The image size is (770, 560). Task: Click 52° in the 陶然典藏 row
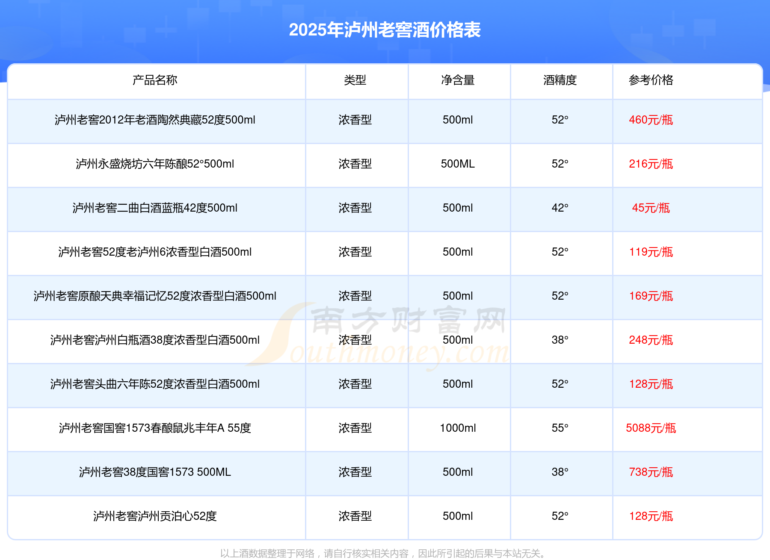point(560,120)
